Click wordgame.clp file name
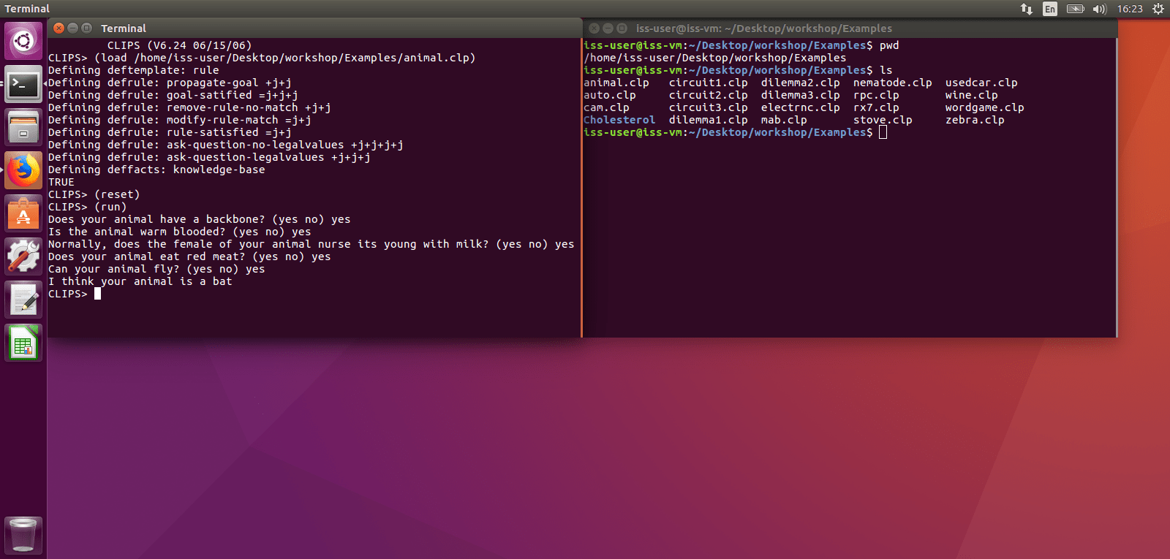 coord(985,107)
